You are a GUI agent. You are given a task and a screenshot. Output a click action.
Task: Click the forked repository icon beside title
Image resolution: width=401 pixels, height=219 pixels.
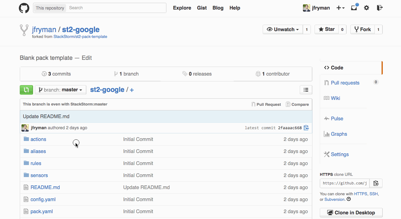[x=24, y=30]
